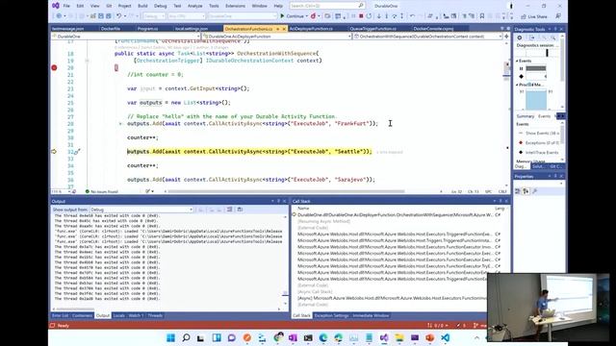
Task: Open File Explorer from the taskbar
Action: (399, 337)
